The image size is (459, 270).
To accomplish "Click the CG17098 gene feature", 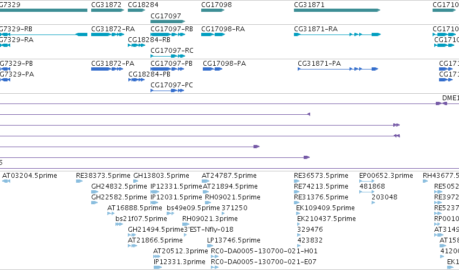I will tap(213, 10).
